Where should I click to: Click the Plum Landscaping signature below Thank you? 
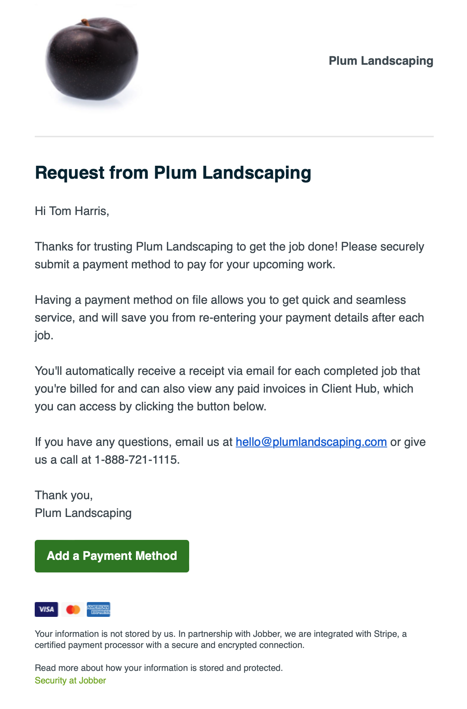click(x=83, y=513)
